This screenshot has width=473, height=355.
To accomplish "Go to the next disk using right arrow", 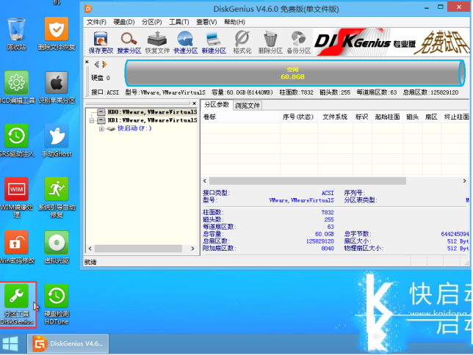I will 104,65.
